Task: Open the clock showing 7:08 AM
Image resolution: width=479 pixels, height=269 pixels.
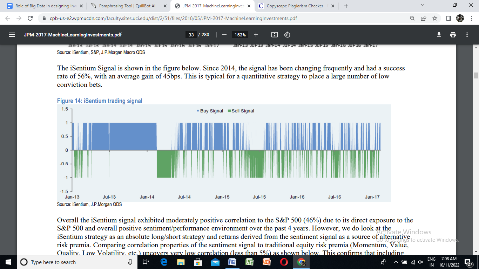Action: tap(448, 262)
